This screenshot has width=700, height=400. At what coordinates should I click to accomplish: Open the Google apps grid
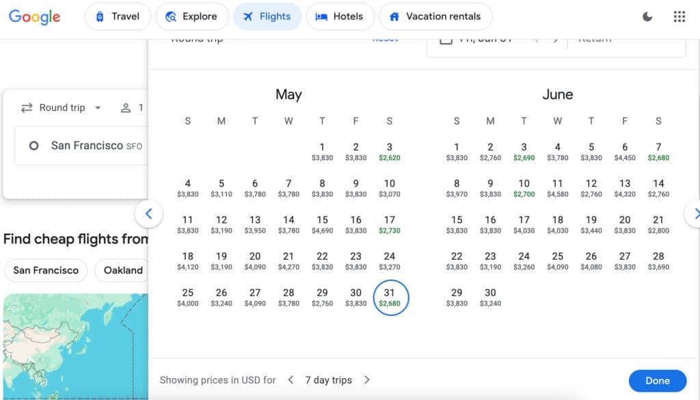[x=679, y=17]
